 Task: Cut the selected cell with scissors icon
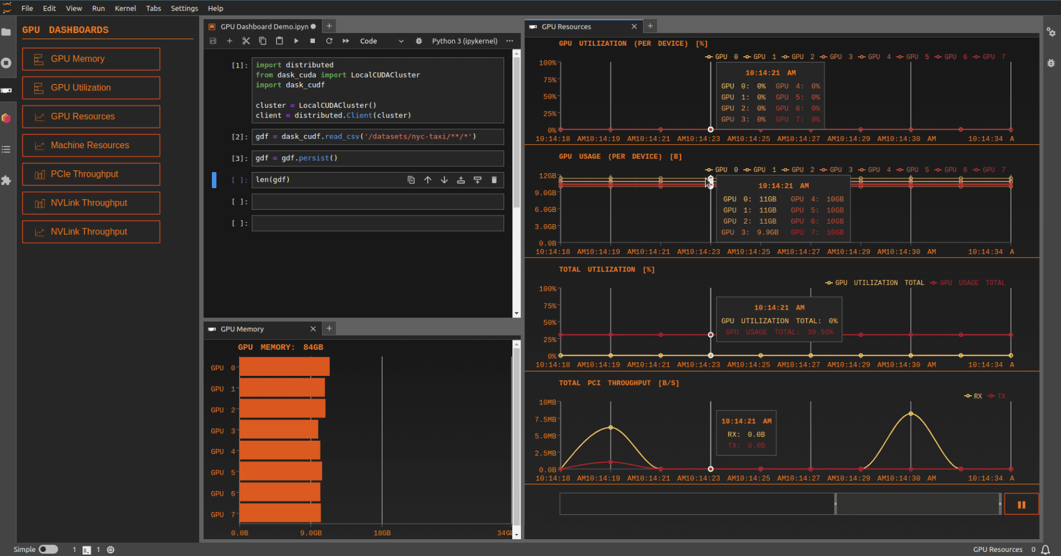pos(246,41)
